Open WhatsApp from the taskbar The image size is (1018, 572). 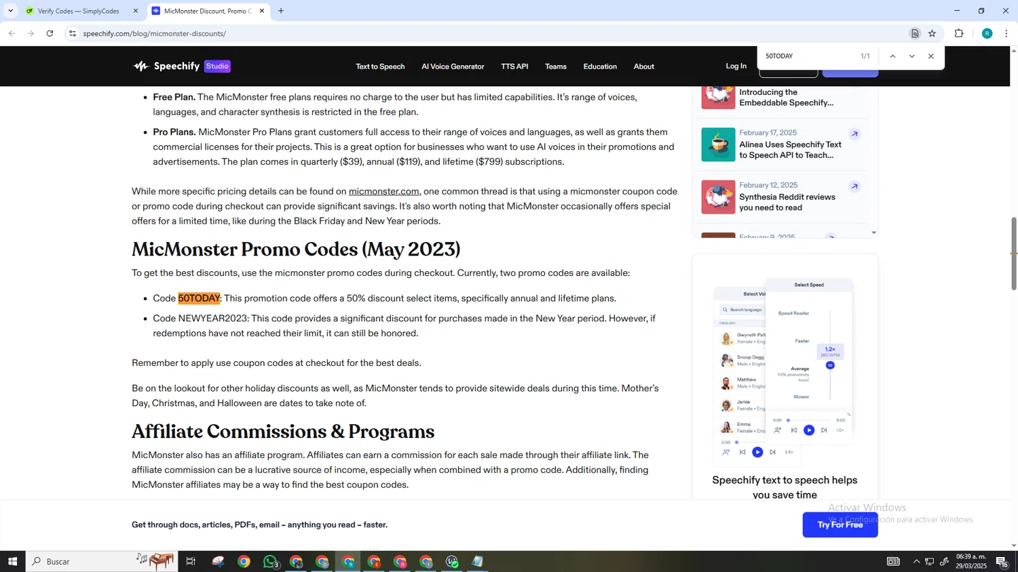(x=270, y=561)
